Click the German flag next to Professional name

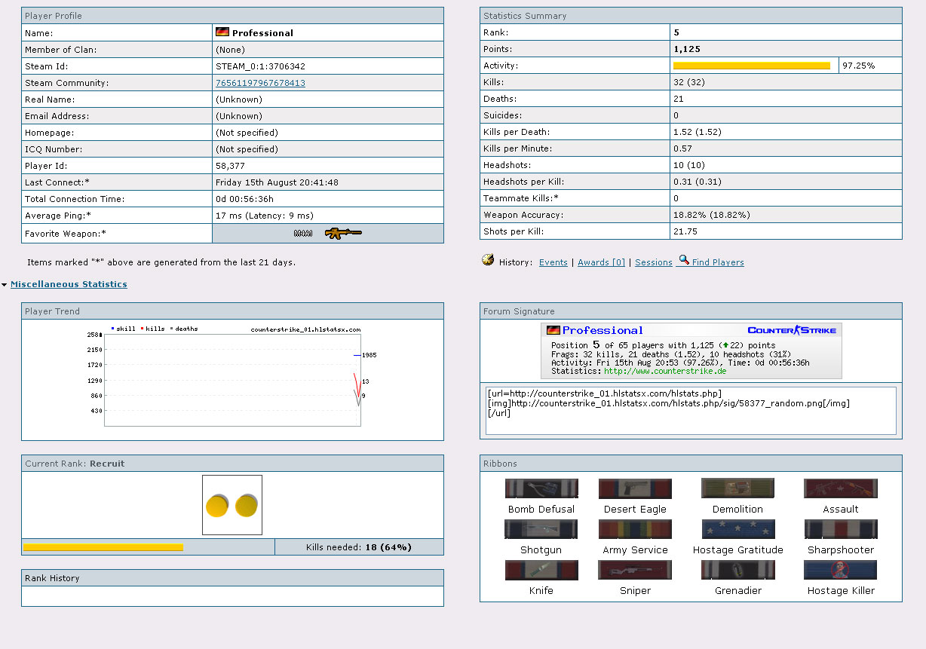222,32
